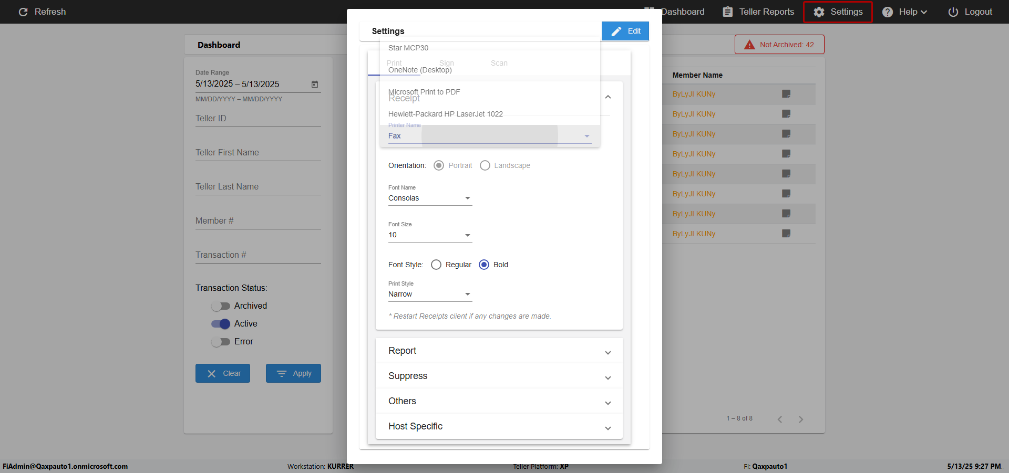Toggle the Archived transaction status switch
1009x473 pixels.
tap(221, 306)
